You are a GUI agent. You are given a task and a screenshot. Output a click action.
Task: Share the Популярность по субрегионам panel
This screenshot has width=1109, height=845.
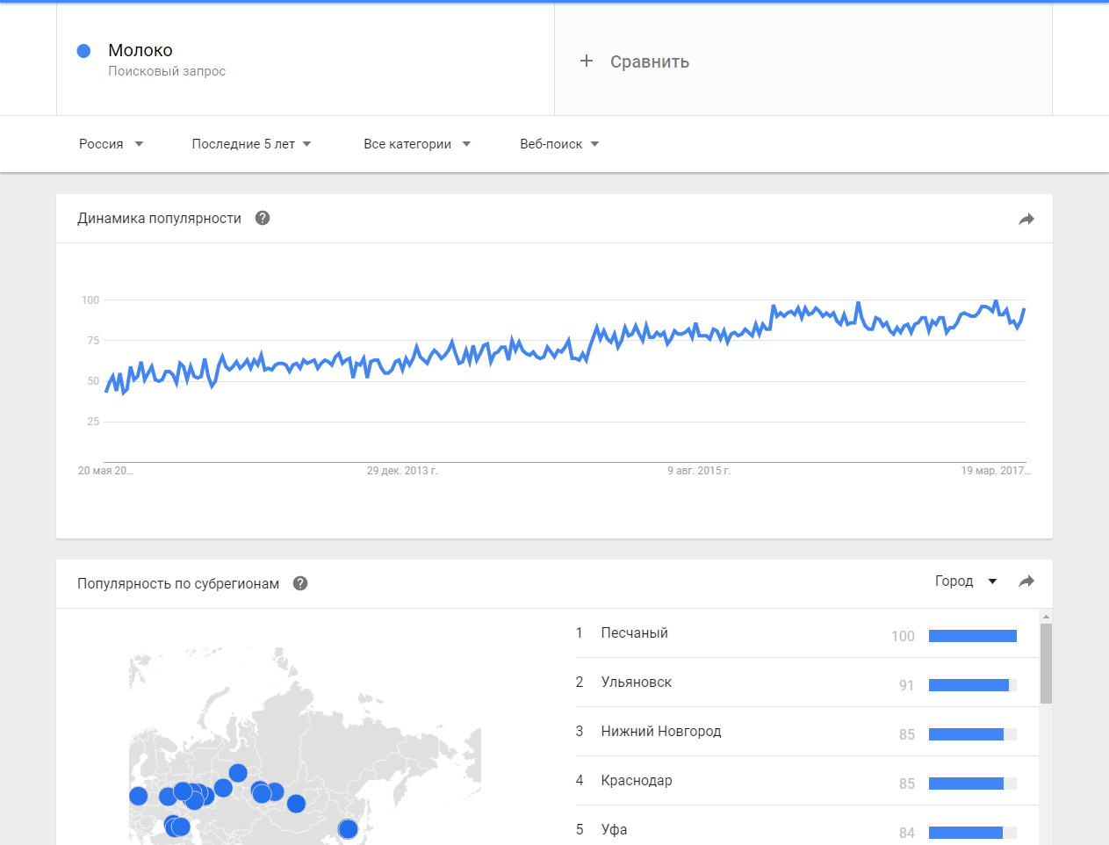point(1026,581)
